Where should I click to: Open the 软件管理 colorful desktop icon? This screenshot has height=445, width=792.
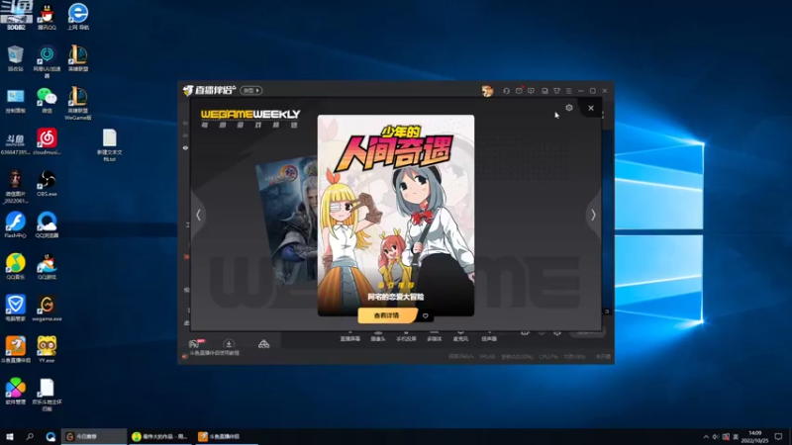click(x=16, y=391)
